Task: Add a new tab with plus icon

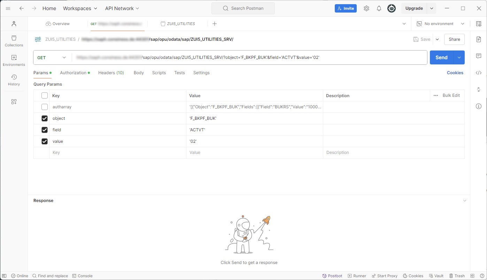Action: click(215, 24)
